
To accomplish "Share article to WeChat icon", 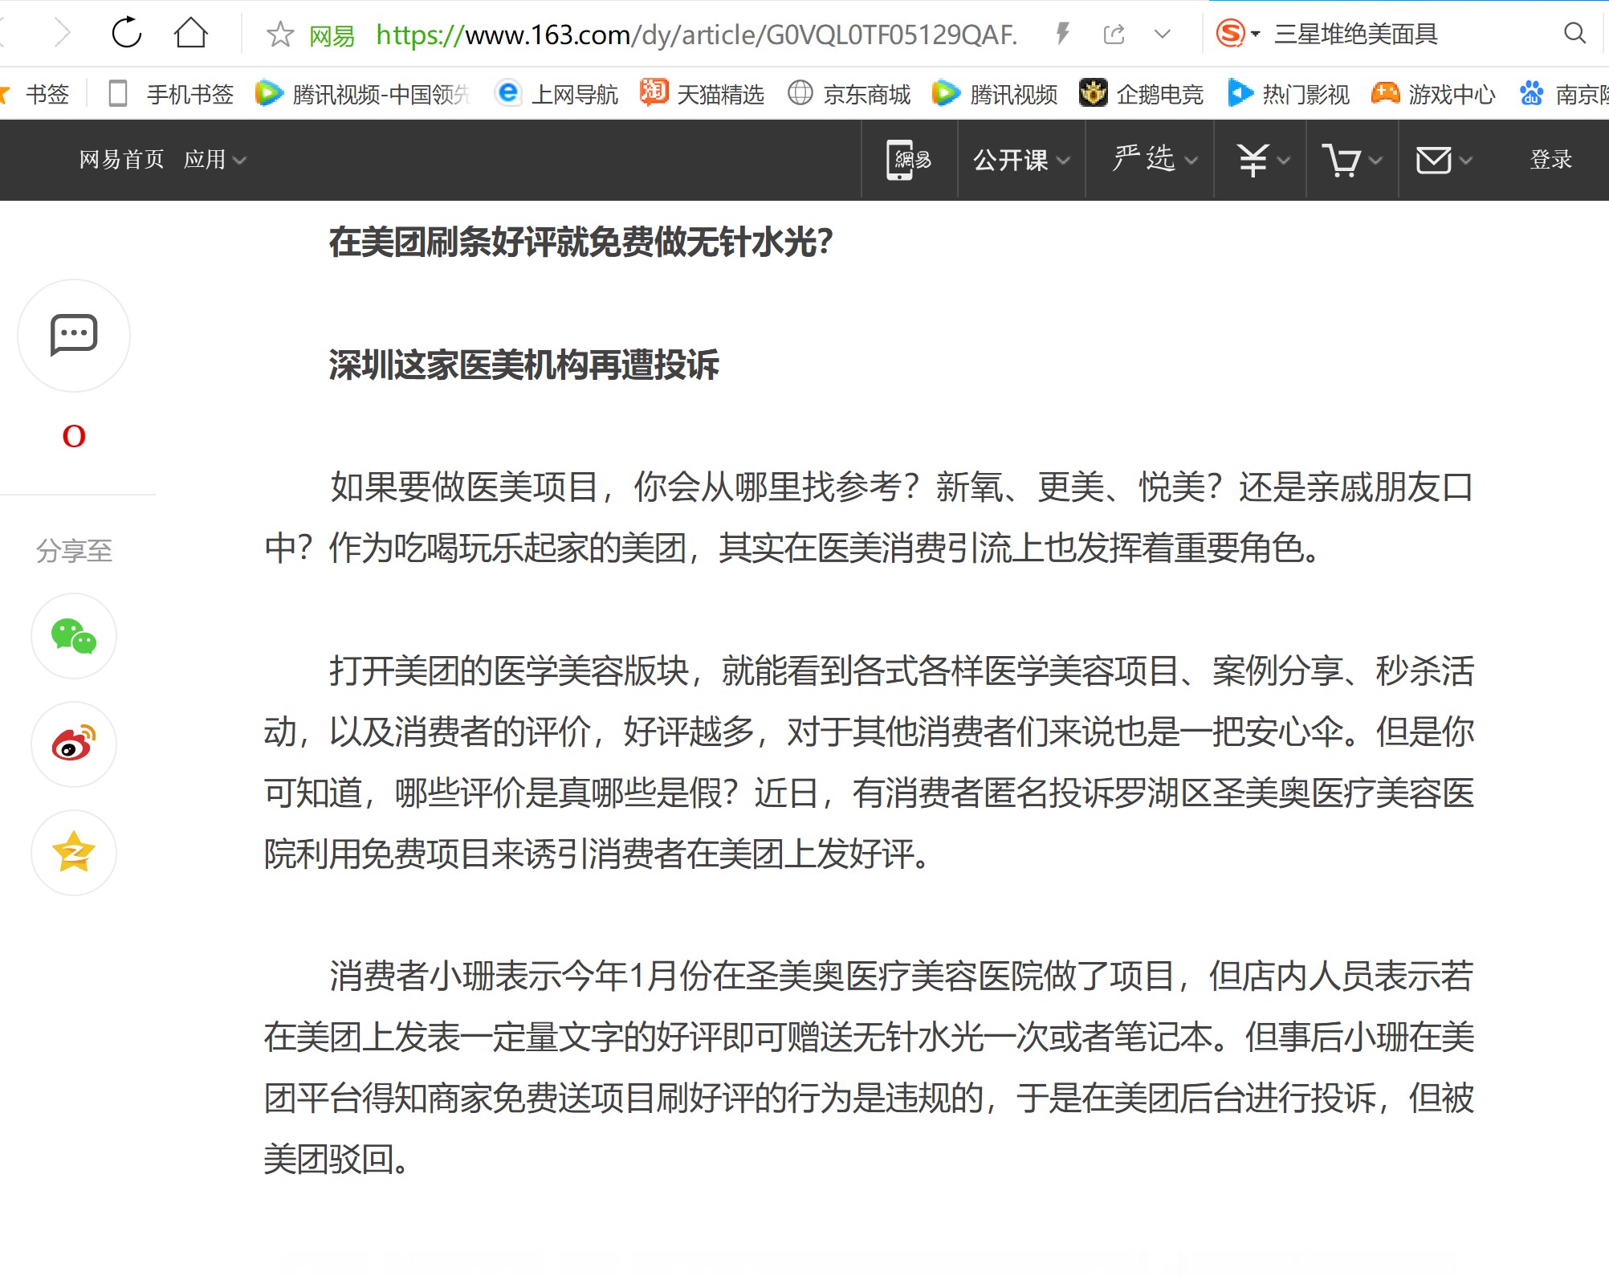I will (x=74, y=636).
